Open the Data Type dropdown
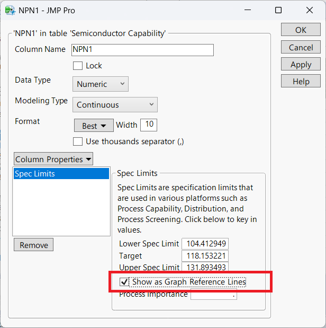 (100, 84)
